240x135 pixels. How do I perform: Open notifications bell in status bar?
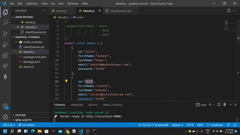235,125
